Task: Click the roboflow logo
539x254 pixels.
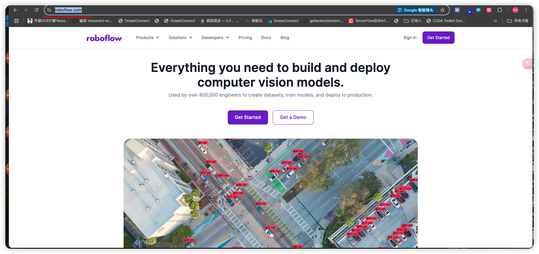Action: 104,38
